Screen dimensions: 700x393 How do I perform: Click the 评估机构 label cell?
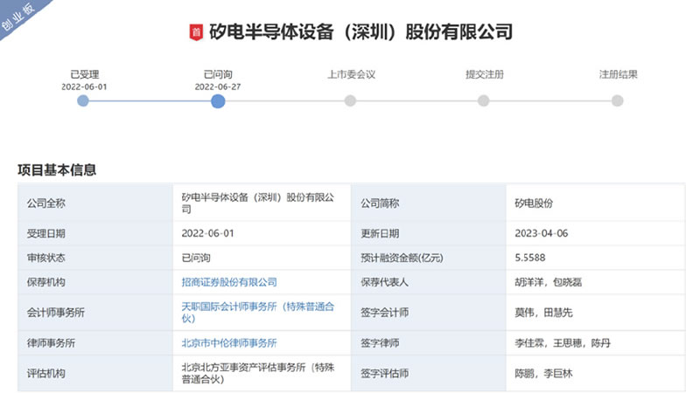point(95,374)
